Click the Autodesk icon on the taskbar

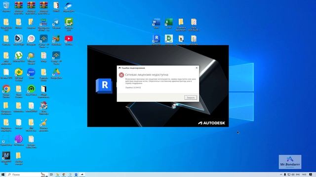pyautogui.click(x=82, y=175)
